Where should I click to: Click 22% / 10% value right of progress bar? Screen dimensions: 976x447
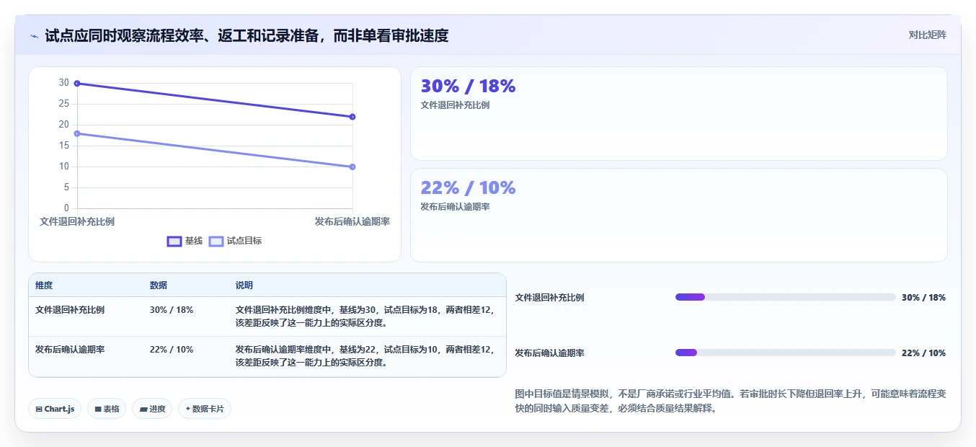coord(923,353)
